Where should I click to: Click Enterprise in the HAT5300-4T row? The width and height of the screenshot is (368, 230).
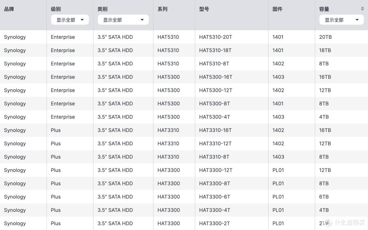pyautogui.click(x=63, y=117)
